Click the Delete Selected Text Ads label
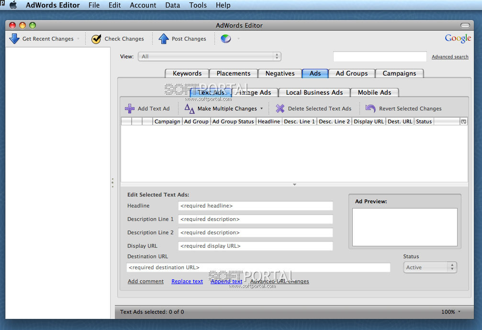Image resolution: width=482 pixels, height=330 pixels. click(x=320, y=109)
